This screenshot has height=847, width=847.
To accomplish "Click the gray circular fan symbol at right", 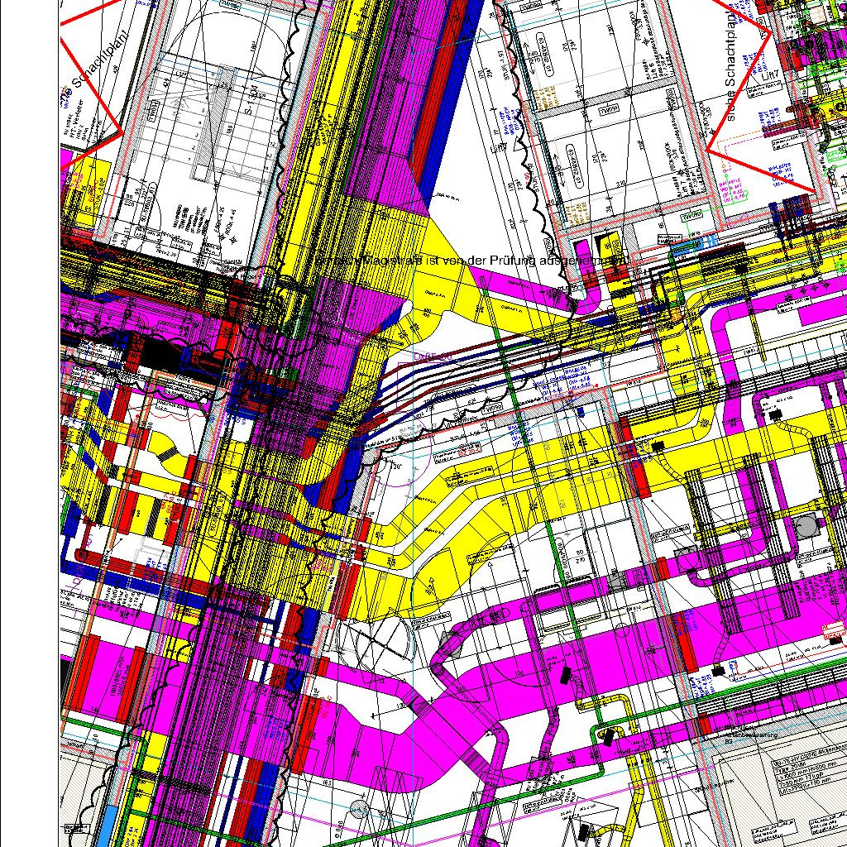I will coord(805,526).
